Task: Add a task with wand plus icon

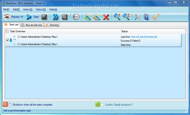Action: tap(87, 17)
